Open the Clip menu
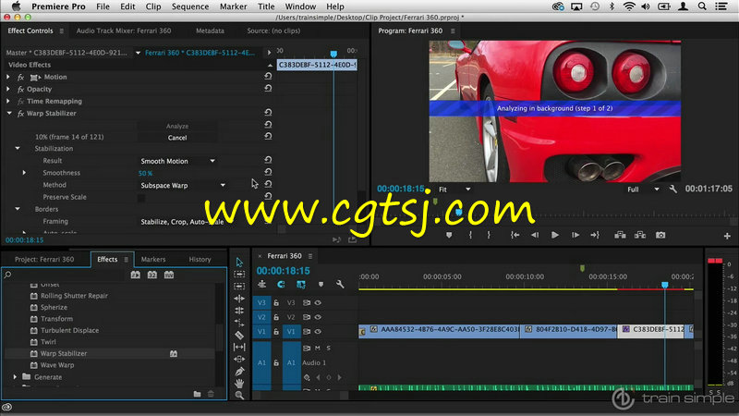 pyautogui.click(x=153, y=6)
